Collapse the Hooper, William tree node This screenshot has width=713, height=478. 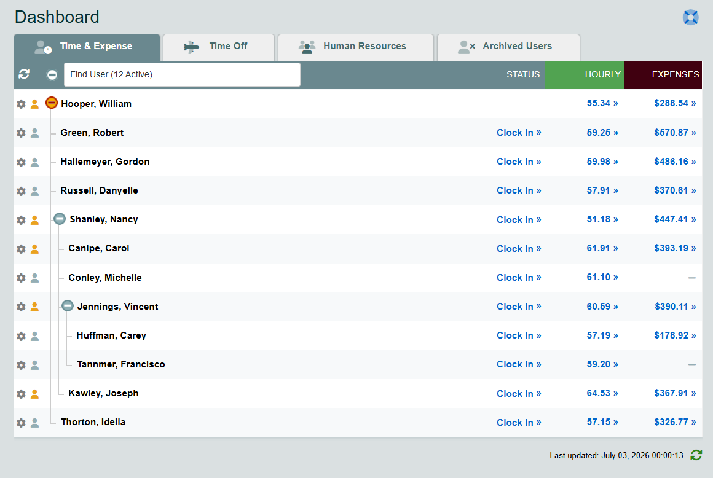(52, 103)
